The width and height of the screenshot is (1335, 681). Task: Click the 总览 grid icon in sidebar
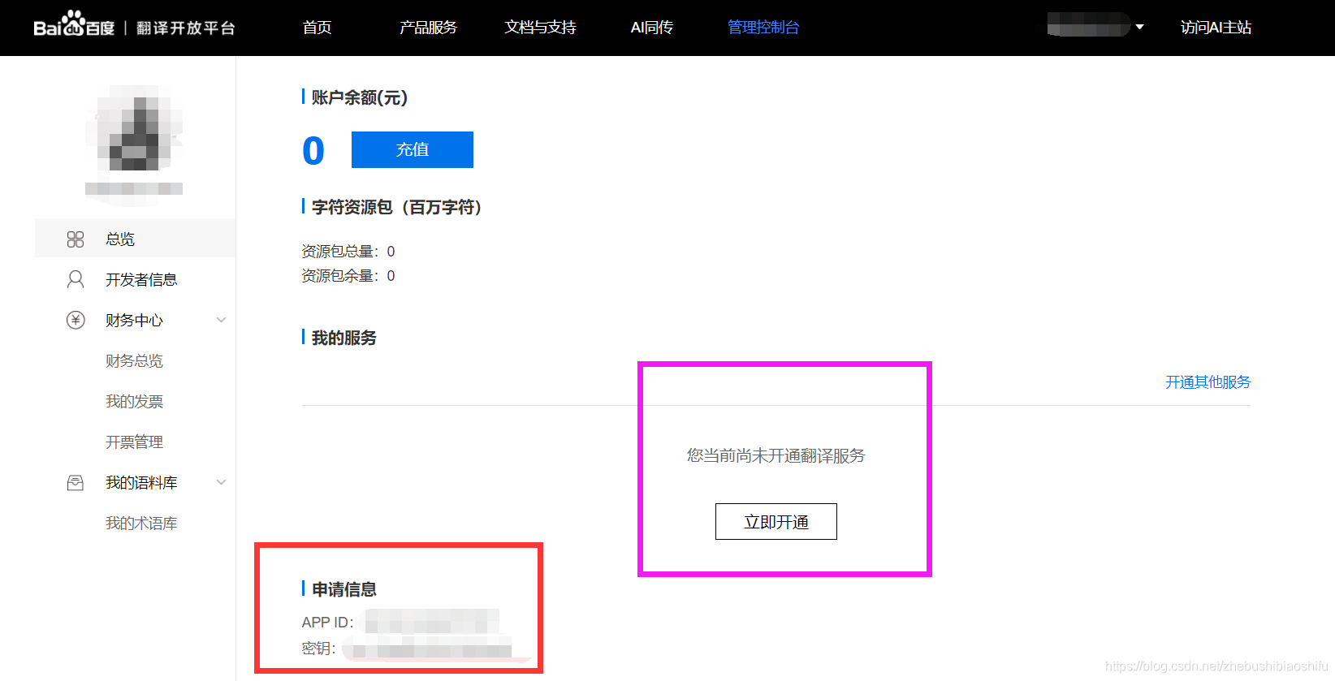(x=76, y=239)
